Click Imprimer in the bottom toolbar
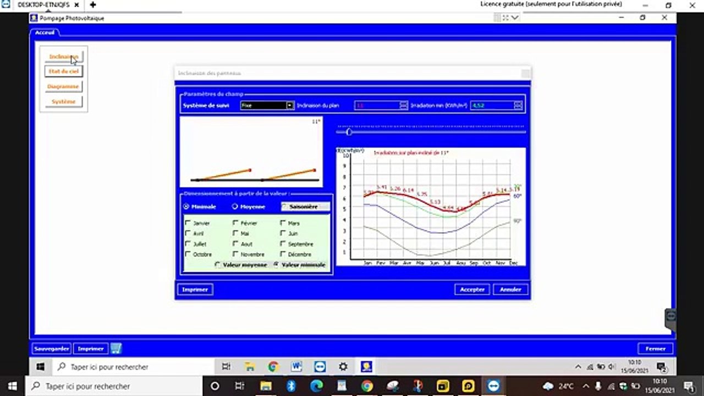 (x=91, y=349)
